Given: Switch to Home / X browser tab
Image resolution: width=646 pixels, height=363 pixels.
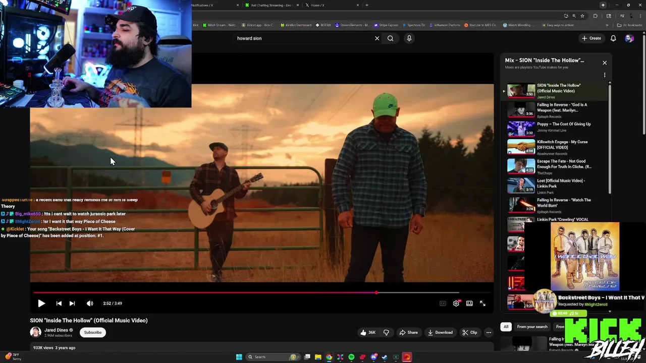Looking at the screenshot, I should click(332, 5).
